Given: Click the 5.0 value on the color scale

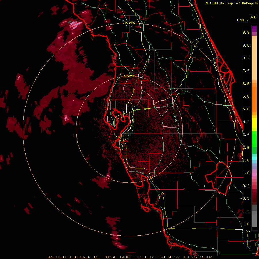Looking at the screenshot, I should coord(246,109).
